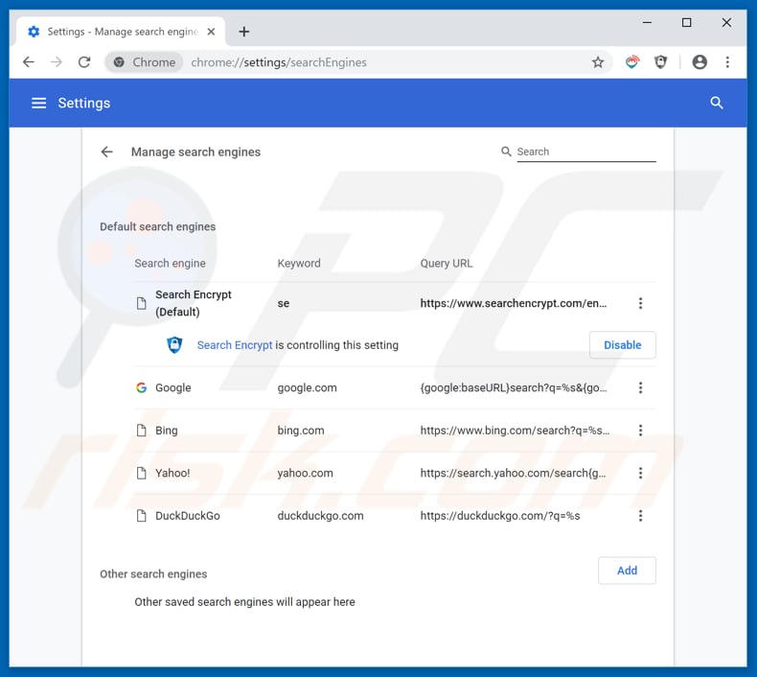Disable the Search Encrypt extension
The width and height of the screenshot is (757, 677).
tap(622, 345)
